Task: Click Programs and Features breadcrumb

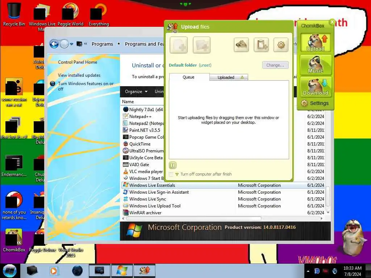Action: point(144,44)
